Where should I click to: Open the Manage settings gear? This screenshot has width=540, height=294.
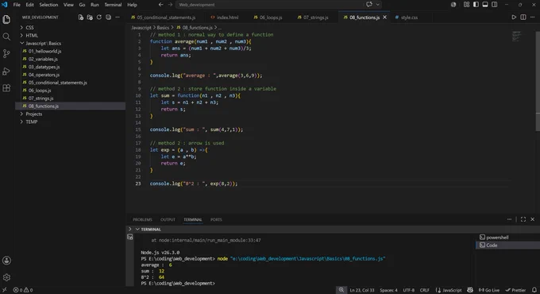[x=6, y=277]
